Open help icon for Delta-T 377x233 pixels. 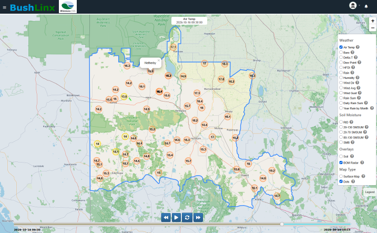point(356,57)
